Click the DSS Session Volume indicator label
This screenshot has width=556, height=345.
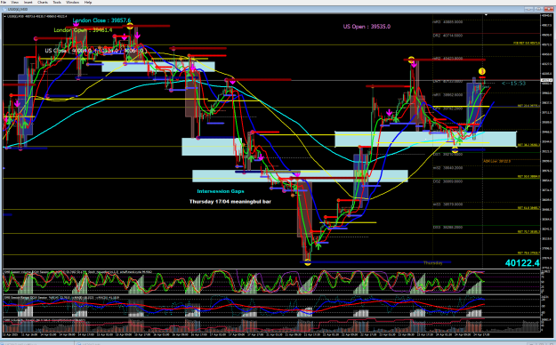coord(78,272)
